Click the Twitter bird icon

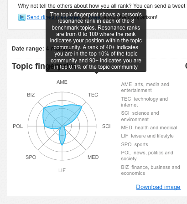(x=22, y=17)
